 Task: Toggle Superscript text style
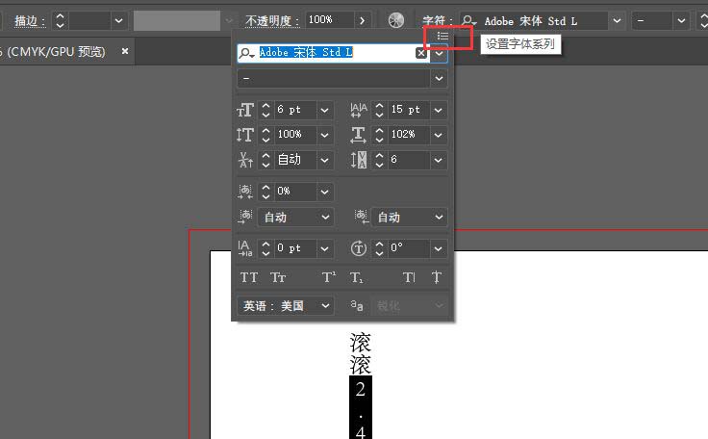(329, 277)
